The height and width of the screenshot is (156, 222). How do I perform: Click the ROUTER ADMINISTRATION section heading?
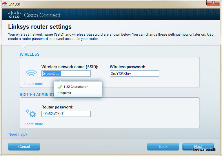click(x=37, y=95)
